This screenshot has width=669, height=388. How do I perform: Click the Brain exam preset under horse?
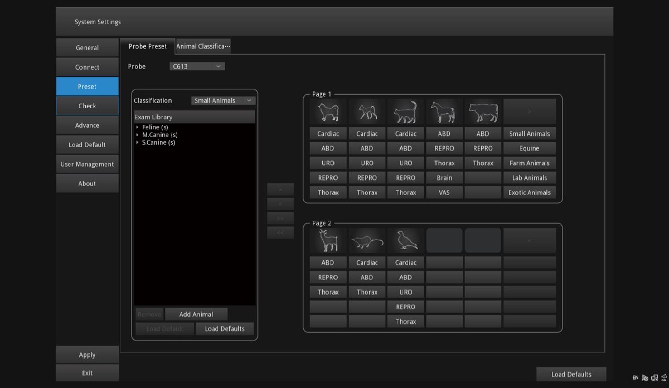pos(444,178)
